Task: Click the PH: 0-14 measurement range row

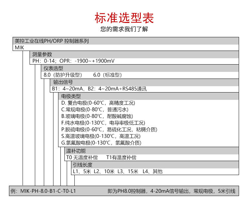Action: pos(73,61)
